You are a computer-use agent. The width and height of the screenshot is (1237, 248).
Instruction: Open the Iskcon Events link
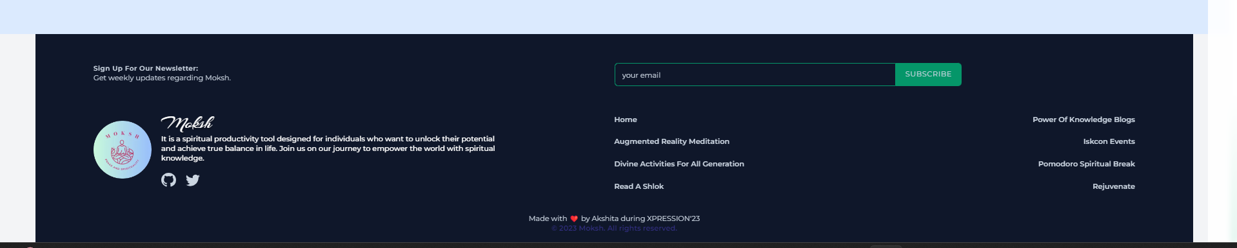click(1109, 141)
